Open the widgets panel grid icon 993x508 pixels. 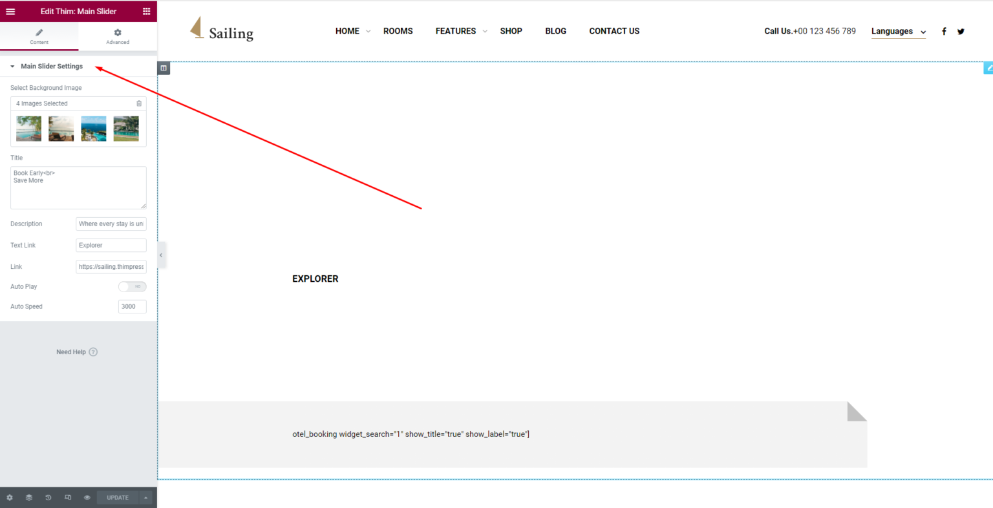(147, 11)
